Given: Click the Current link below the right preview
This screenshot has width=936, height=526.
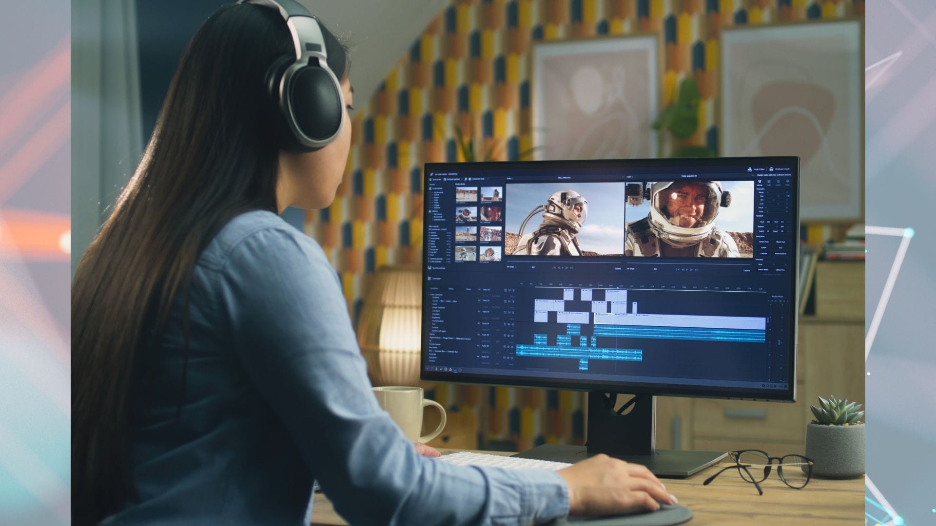Looking at the screenshot, I should (x=746, y=270).
